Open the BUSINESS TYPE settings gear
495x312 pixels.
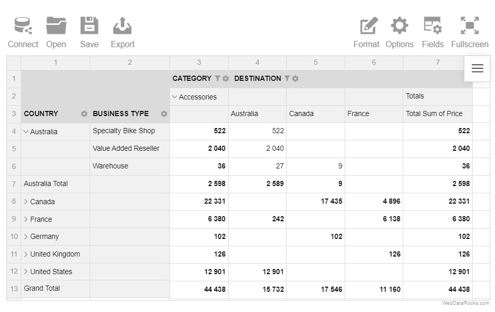point(164,114)
